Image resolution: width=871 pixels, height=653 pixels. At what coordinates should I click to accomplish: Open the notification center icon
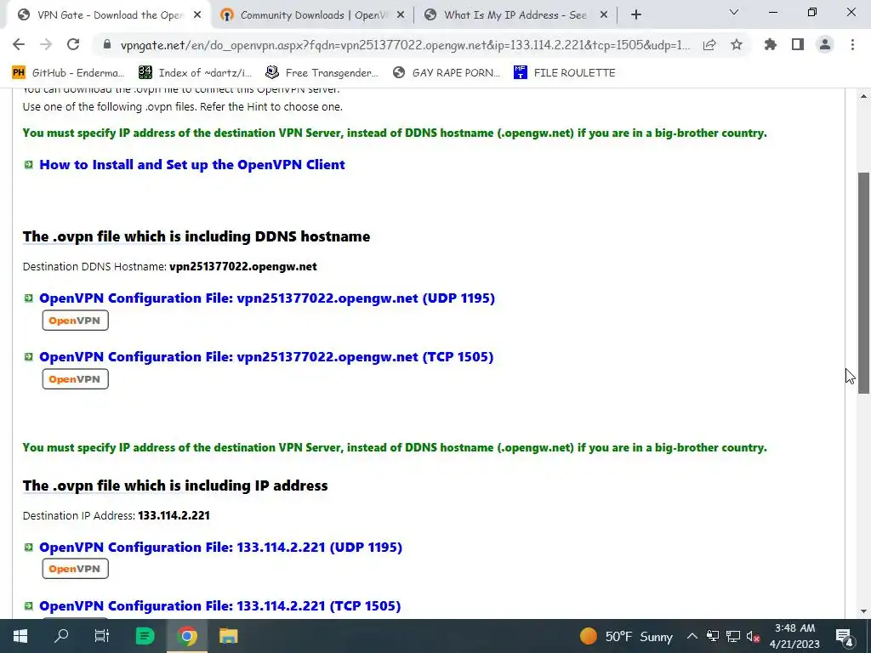pos(845,636)
